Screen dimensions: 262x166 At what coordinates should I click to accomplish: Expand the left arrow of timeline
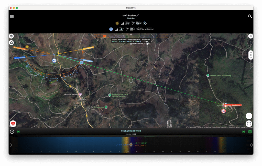click(11, 145)
